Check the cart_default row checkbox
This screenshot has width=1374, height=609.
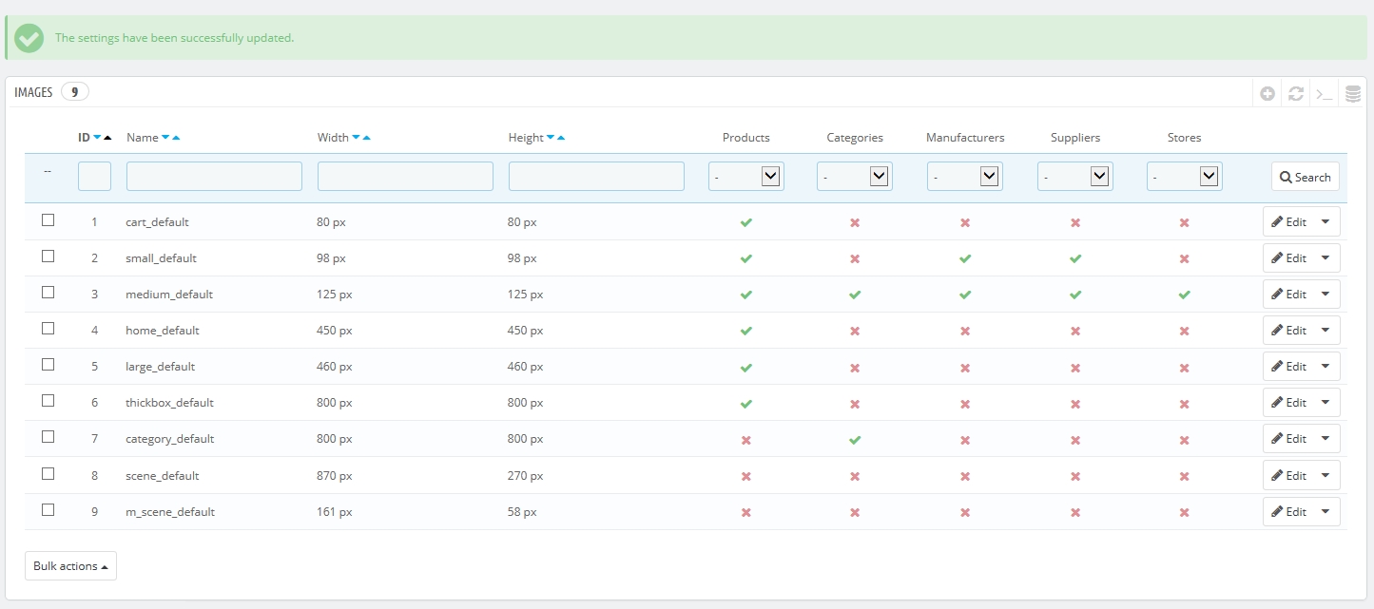coord(48,220)
